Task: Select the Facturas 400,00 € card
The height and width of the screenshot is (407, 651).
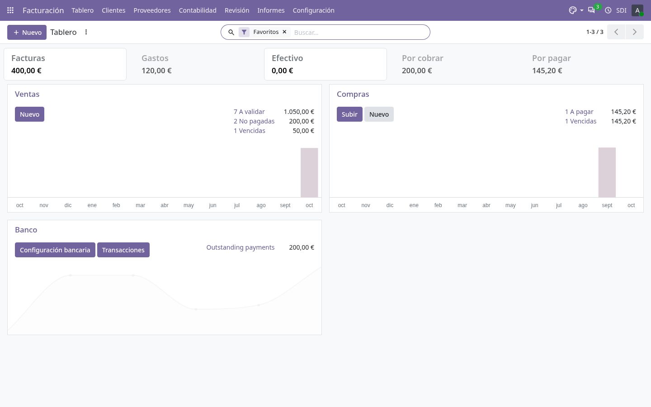Action: 65,64
